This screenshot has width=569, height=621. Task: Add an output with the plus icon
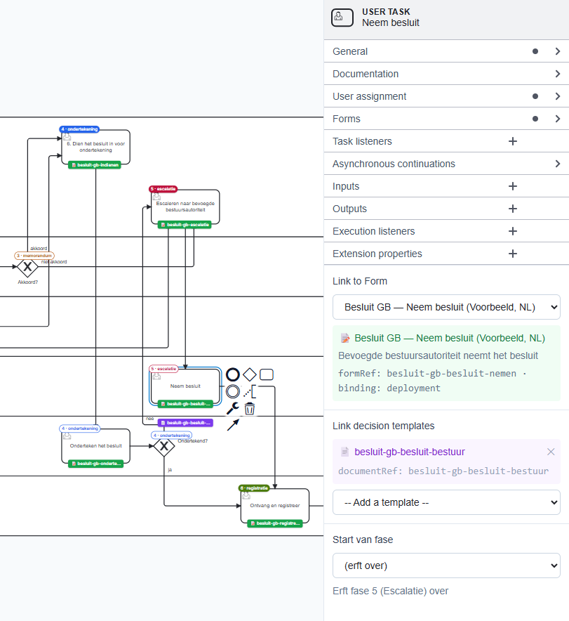(512, 209)
